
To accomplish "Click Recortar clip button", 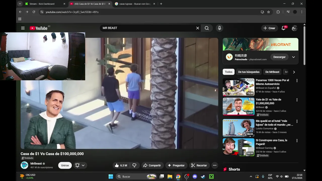I will [x=199, y=165].
